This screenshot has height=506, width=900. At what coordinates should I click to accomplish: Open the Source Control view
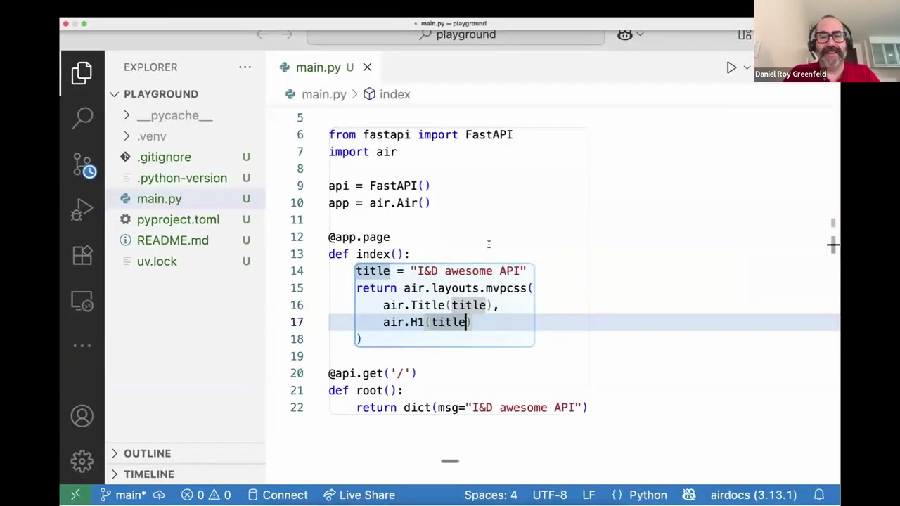tap(83, 164)
